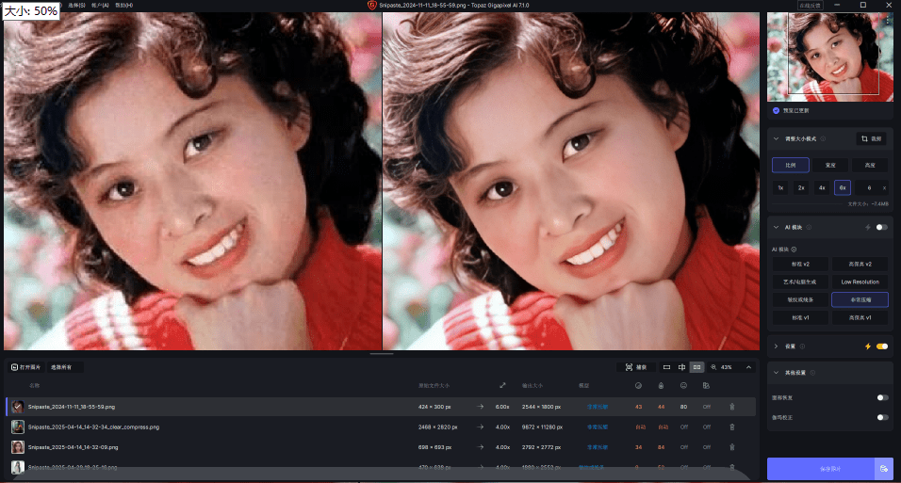Select the single image view icon
This screenshot has height=483, width=901.
(667, 367)
